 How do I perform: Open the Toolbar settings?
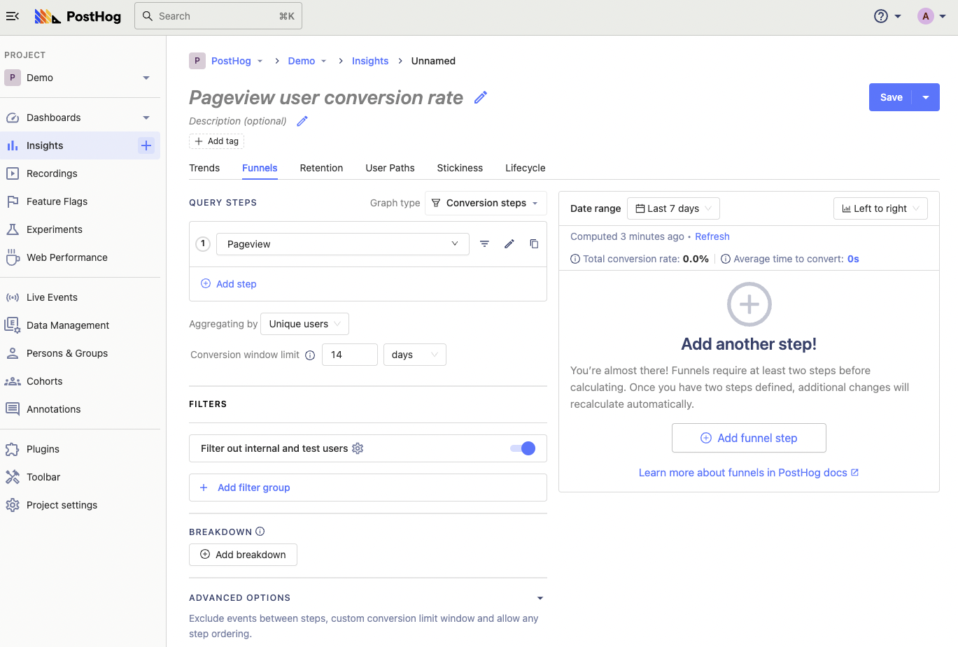44,476
